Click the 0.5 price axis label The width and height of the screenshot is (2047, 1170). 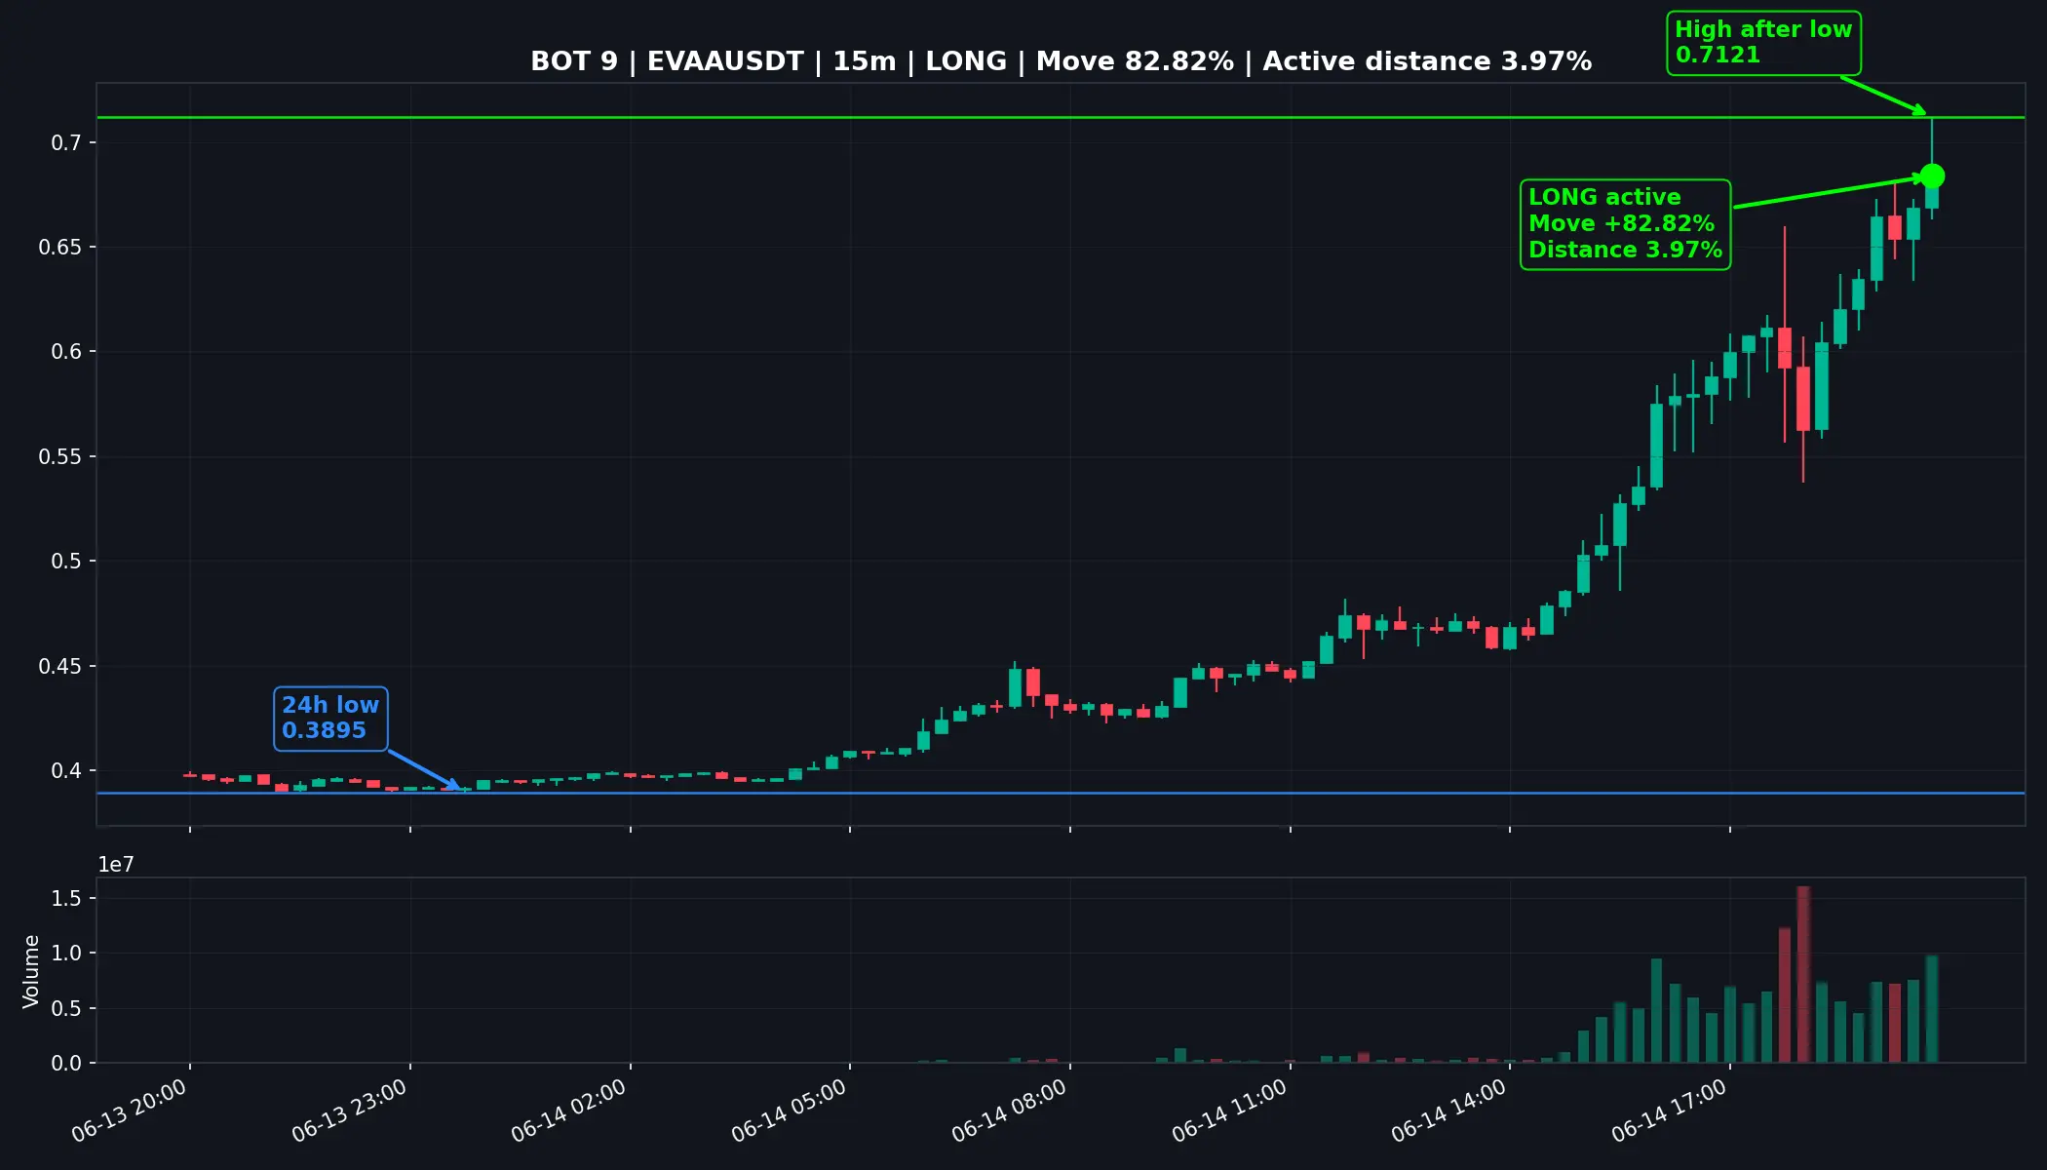click(66, 562)
